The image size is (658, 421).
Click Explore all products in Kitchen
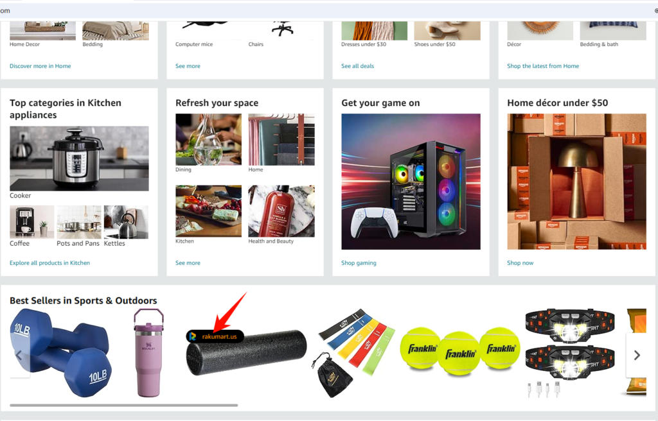tap(49, 263)
